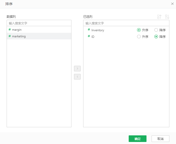176x144 pixels.
Task: Select ascending order for Inventory
Action: (x=139, y=30)
